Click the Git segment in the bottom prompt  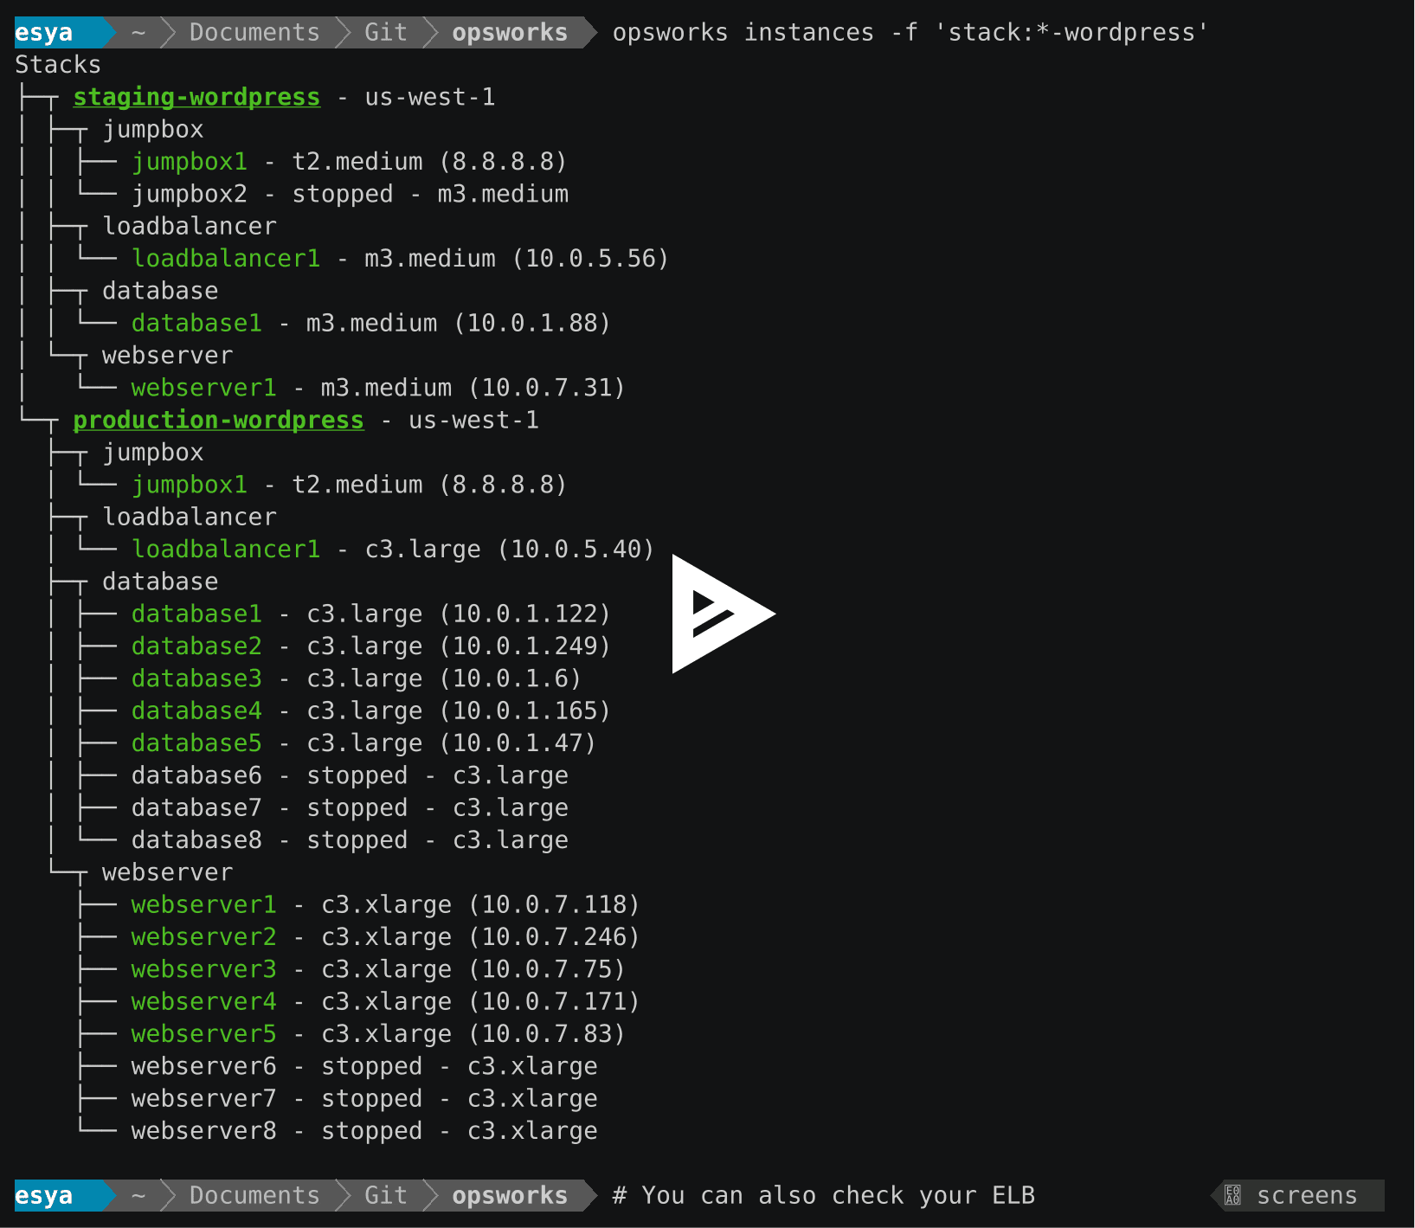pyautogui.click(x=385, y=1196)
